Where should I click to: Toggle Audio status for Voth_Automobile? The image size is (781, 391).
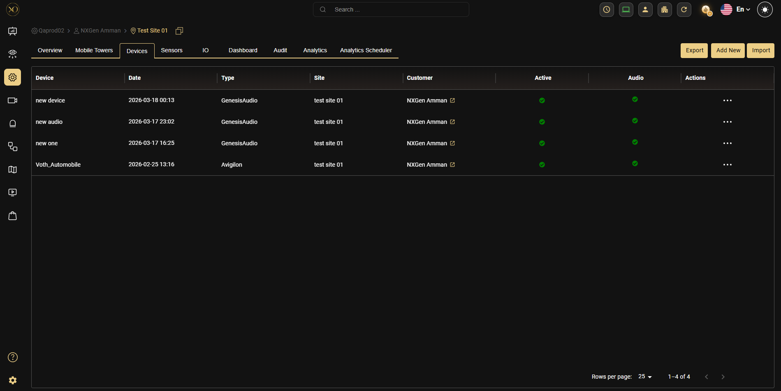tap(635, 163)
